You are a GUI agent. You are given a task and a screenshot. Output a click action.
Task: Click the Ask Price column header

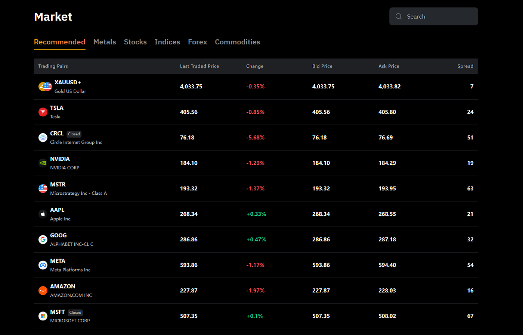pos(389,66)
